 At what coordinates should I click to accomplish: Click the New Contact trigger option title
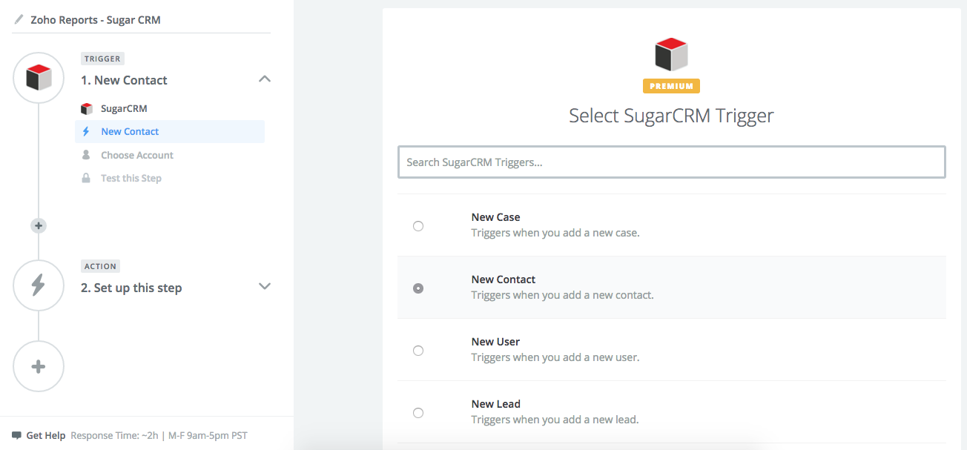click(504, 279)
